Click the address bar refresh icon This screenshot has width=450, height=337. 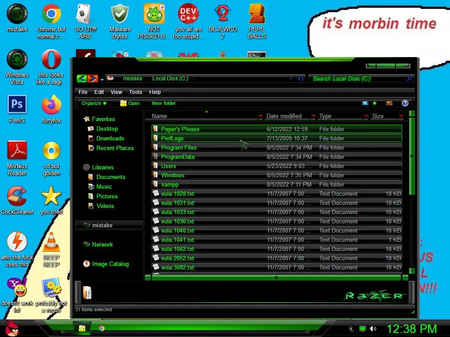coord(301,79)
